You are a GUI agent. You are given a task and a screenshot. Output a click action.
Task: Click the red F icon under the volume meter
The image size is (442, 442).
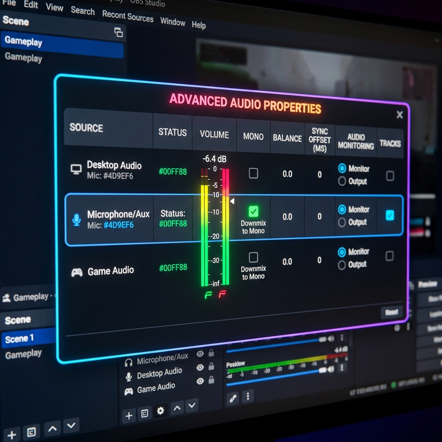(x=222, y=294)
